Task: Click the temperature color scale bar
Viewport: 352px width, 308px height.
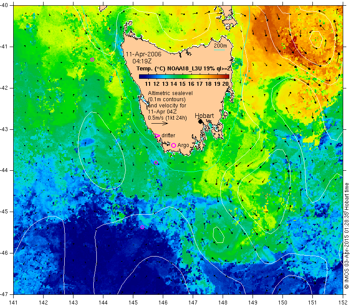Action: coord(184,77)
